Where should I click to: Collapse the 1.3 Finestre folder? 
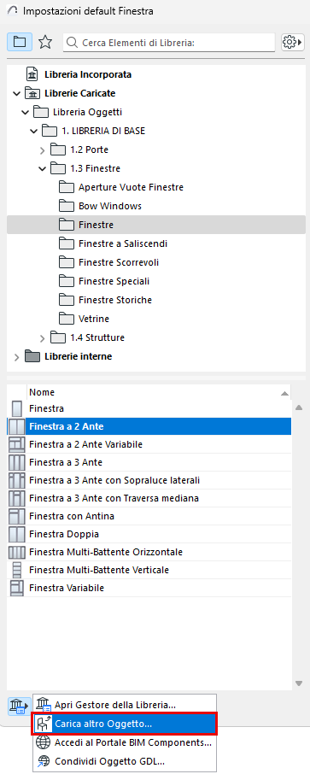[43, 168]
